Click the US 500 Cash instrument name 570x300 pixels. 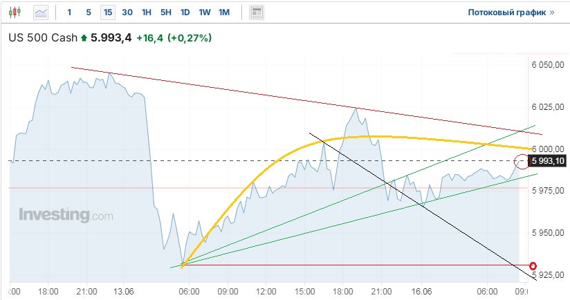(x=42, y=38)
